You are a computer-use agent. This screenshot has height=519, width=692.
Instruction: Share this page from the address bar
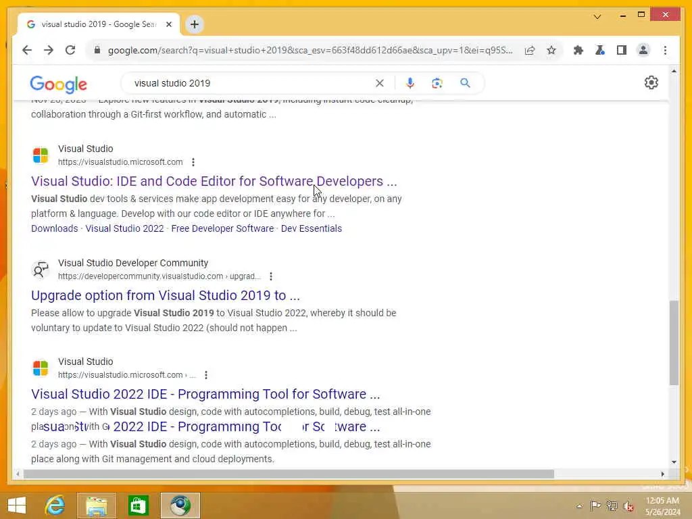(x=530, y=50)
